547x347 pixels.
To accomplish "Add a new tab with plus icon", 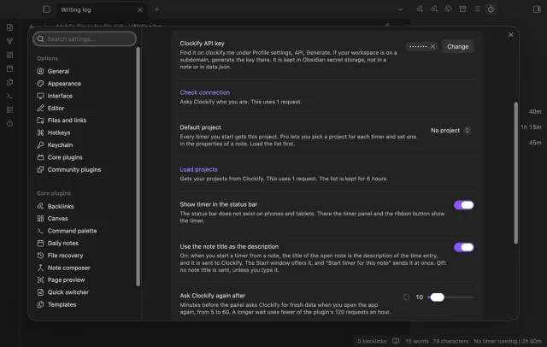I will [x=156, y=9].
